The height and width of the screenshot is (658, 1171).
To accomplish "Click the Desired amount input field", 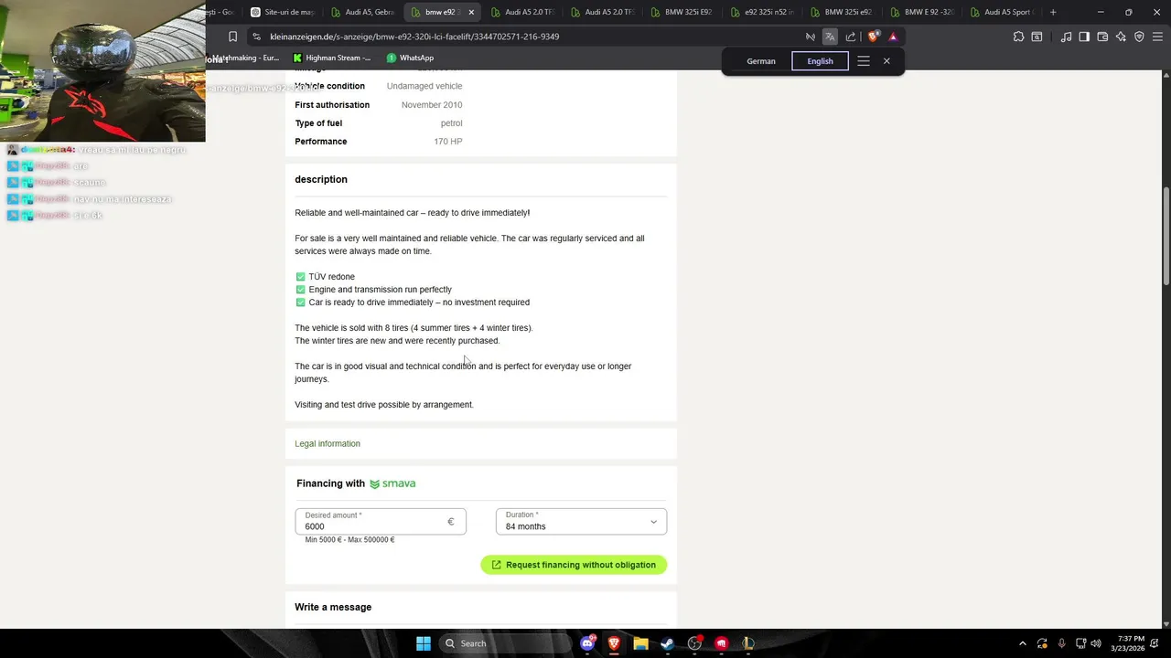I will [x=381, y=522].
